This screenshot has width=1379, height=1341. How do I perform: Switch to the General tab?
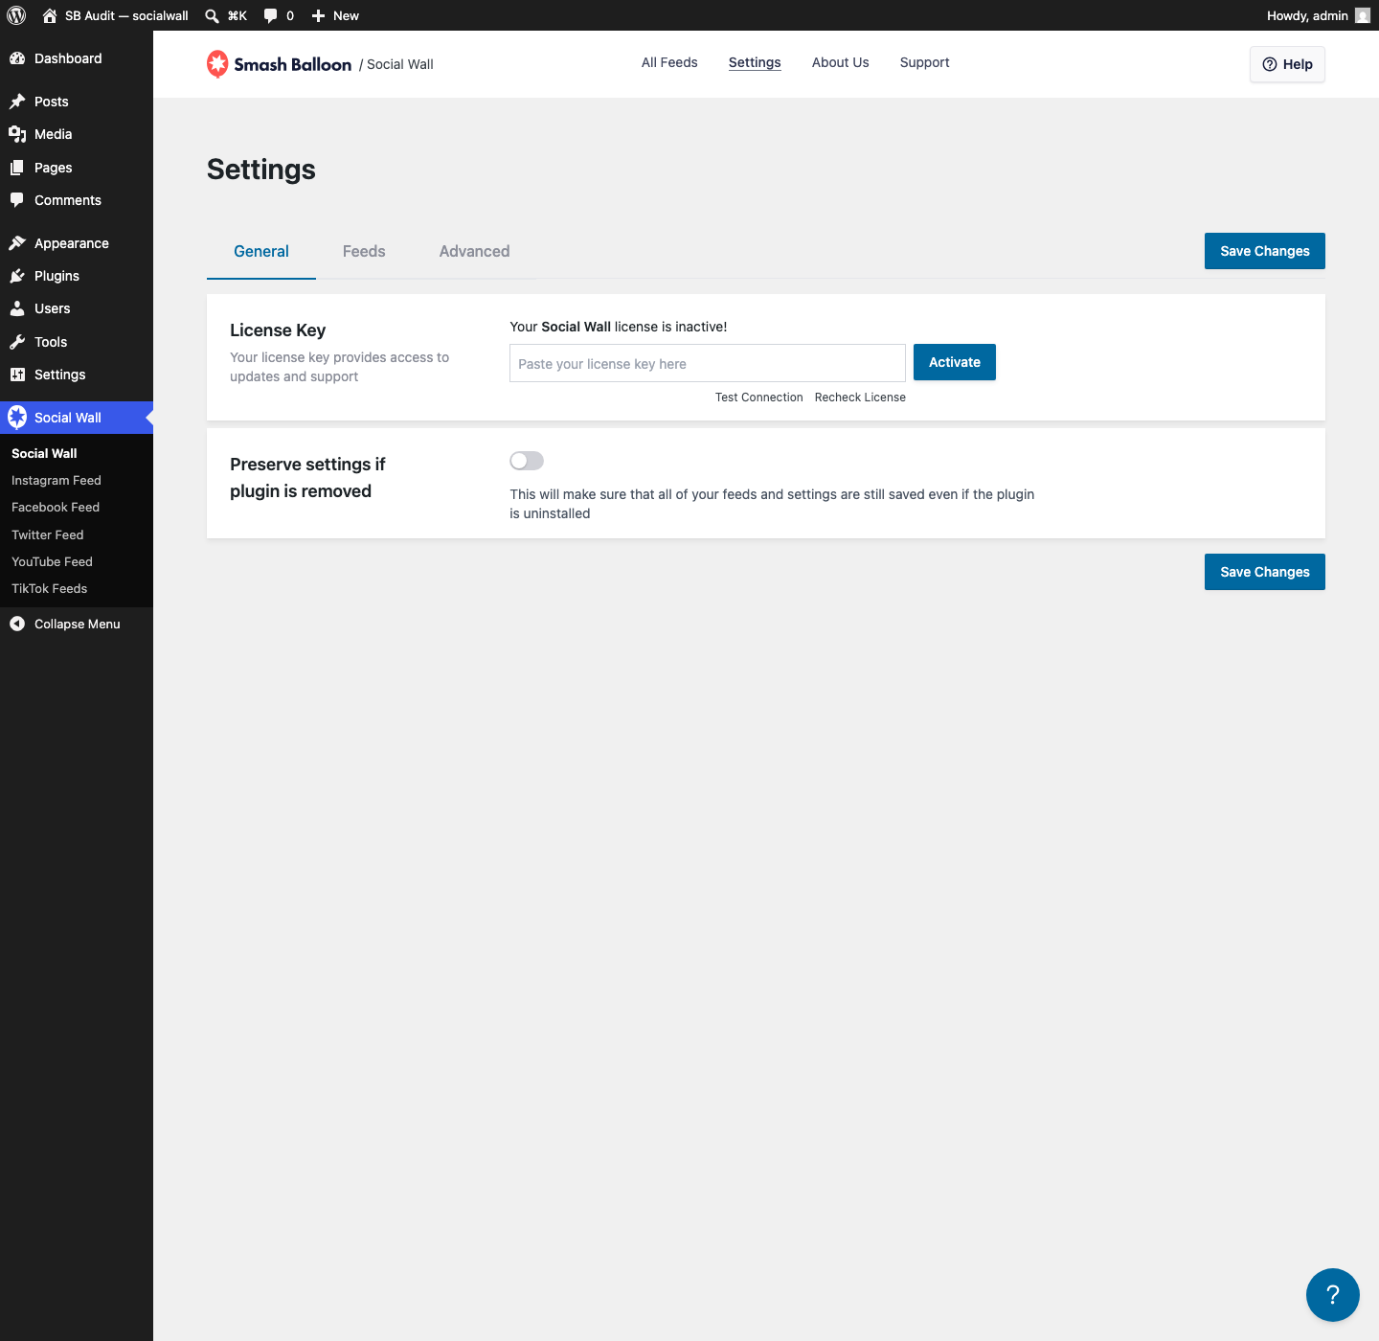pyautogui.click(x=261, y=251)
